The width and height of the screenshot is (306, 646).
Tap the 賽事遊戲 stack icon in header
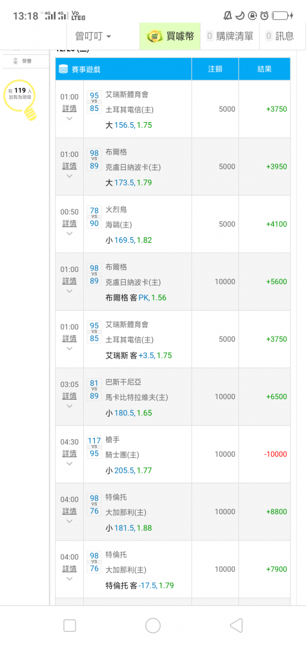coord(63,69)
